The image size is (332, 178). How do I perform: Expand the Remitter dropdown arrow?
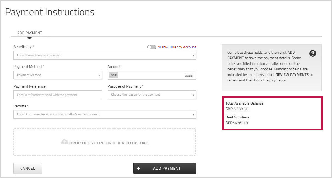(x=193, y=115)
